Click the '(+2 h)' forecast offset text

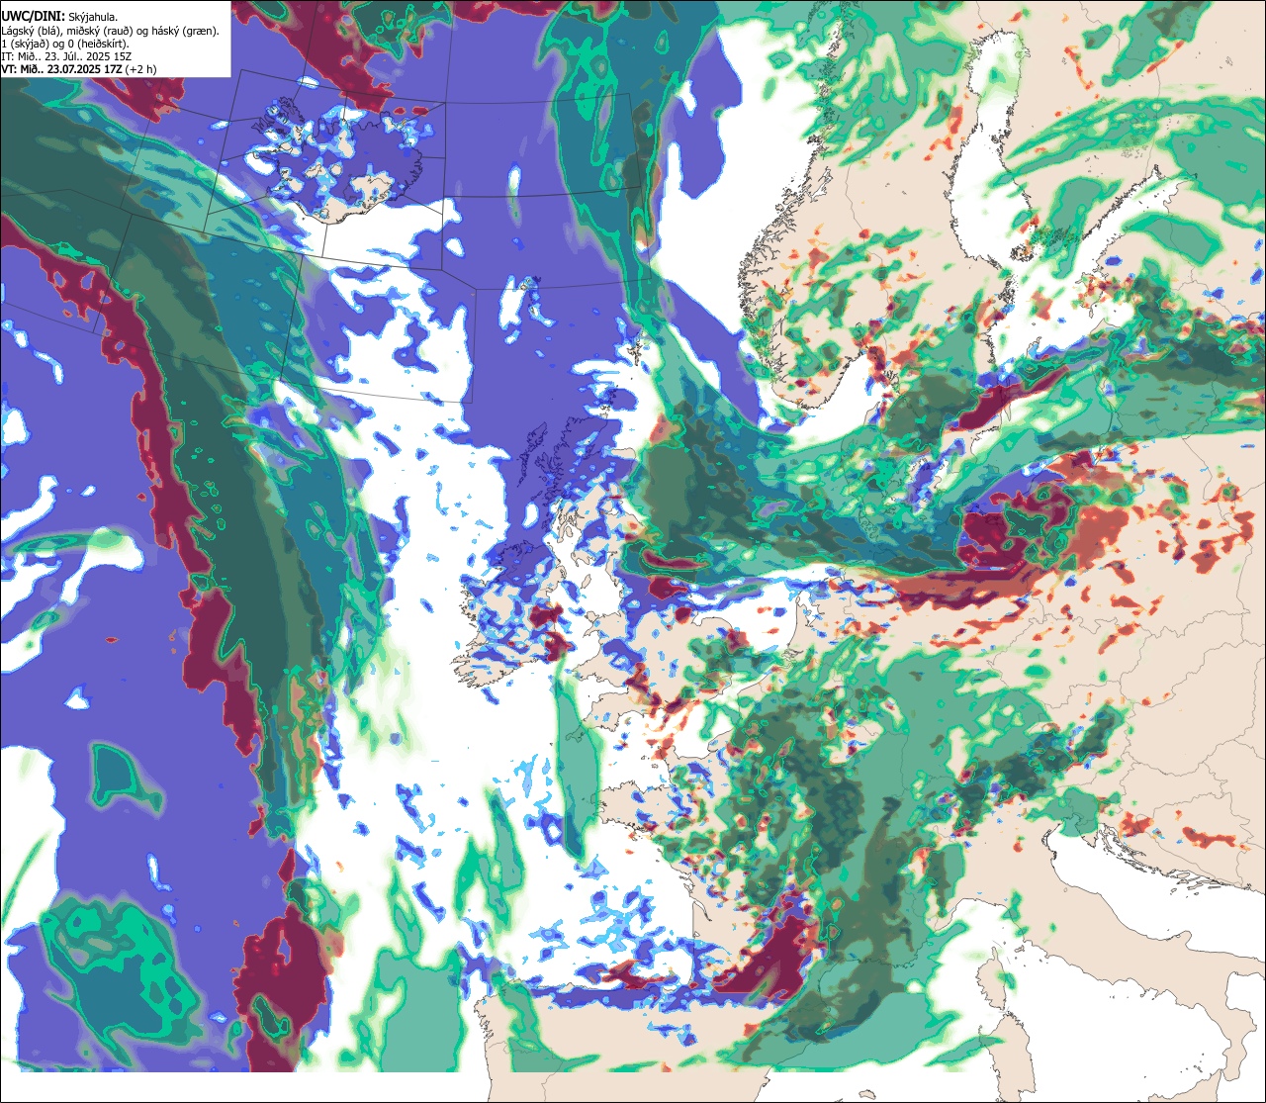[140, 69]
